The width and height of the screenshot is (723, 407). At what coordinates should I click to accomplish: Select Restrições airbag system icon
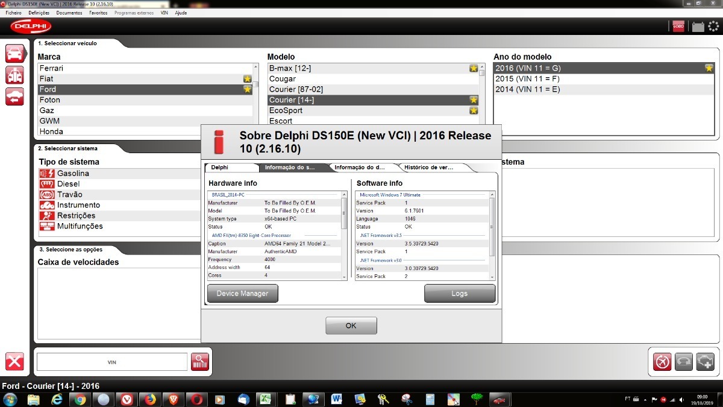(x=47, y=216)
